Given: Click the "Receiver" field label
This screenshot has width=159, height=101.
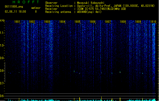Looking at the screenshot, I should tap(51, 9).
